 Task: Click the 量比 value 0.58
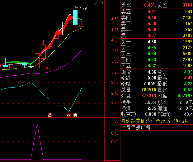[x=188, y=90]
